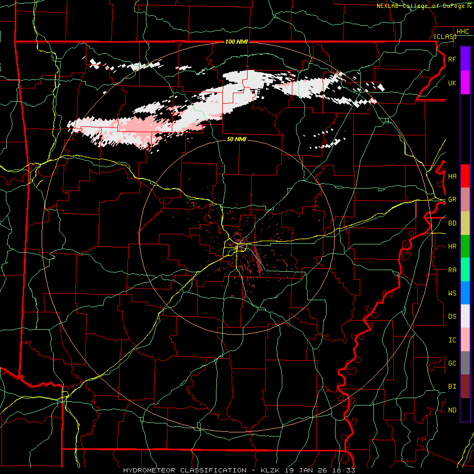Click the 100 NMI range ring label
The height and width of the screenshot is (474, 474).
[x=236, y=42]
